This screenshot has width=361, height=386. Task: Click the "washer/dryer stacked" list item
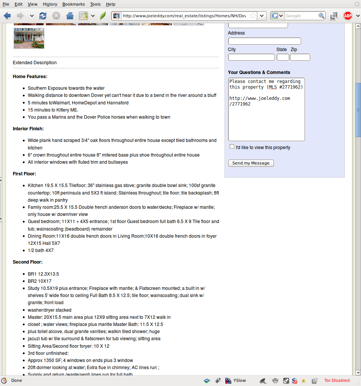(x=50, y=310)
